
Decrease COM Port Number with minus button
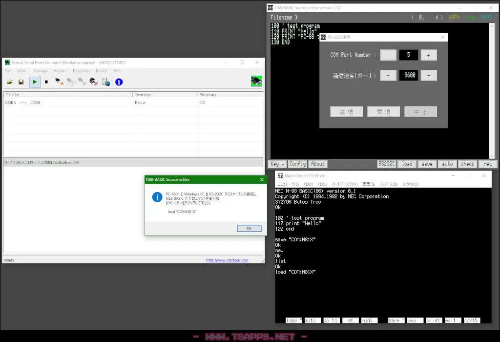[388, 55]
